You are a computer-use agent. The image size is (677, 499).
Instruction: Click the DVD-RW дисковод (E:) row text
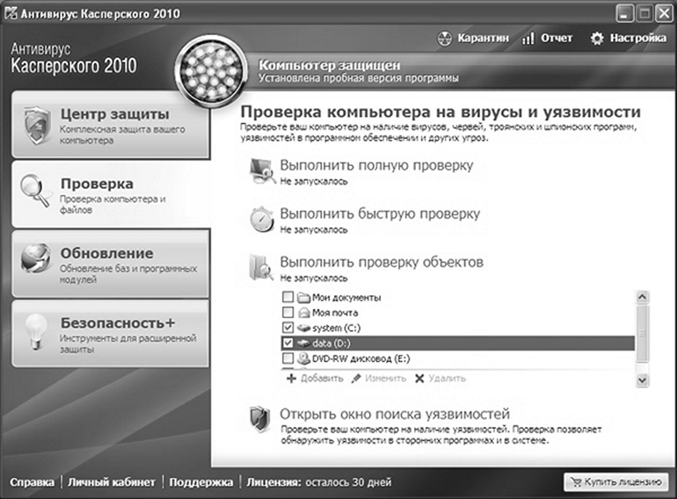pos(361,358)
